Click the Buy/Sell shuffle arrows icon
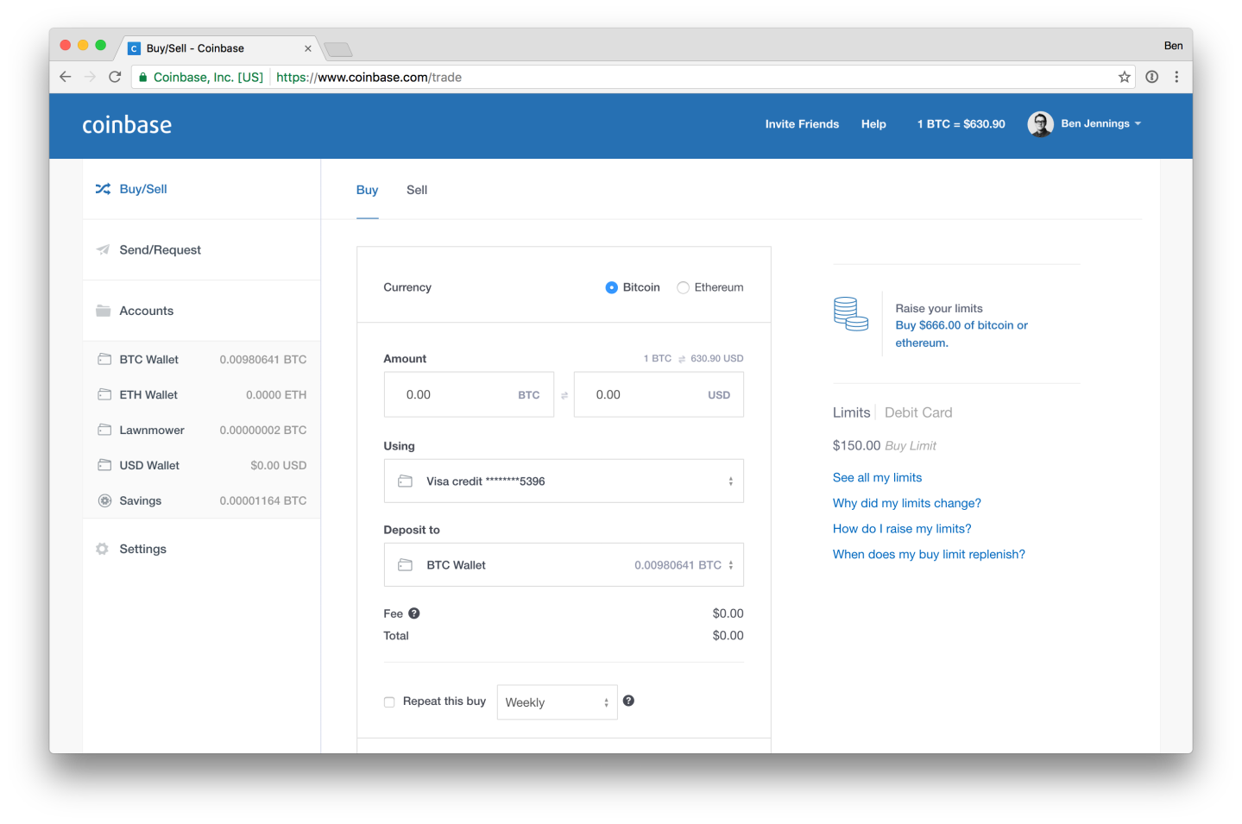This screenshot has height=824, width=1242. [103, 189]
